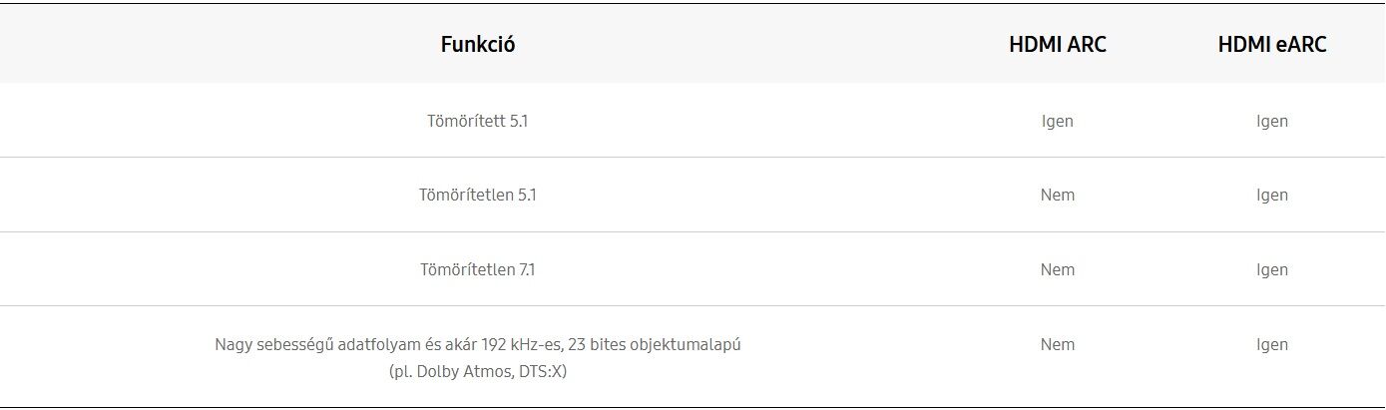Click Igen under HDMI eARC for Tömörítetlen 5.1
1386x410 pixels.
coord(1272,195)
